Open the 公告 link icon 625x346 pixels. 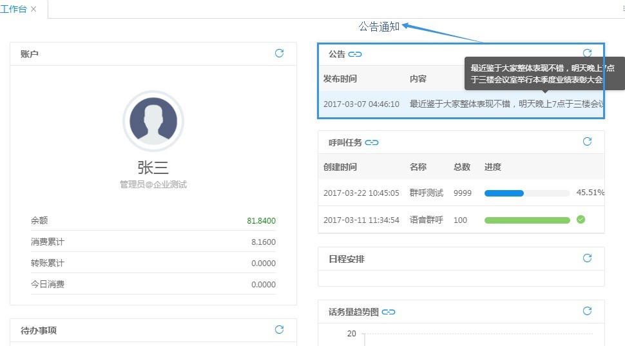(x=355, y=55)
